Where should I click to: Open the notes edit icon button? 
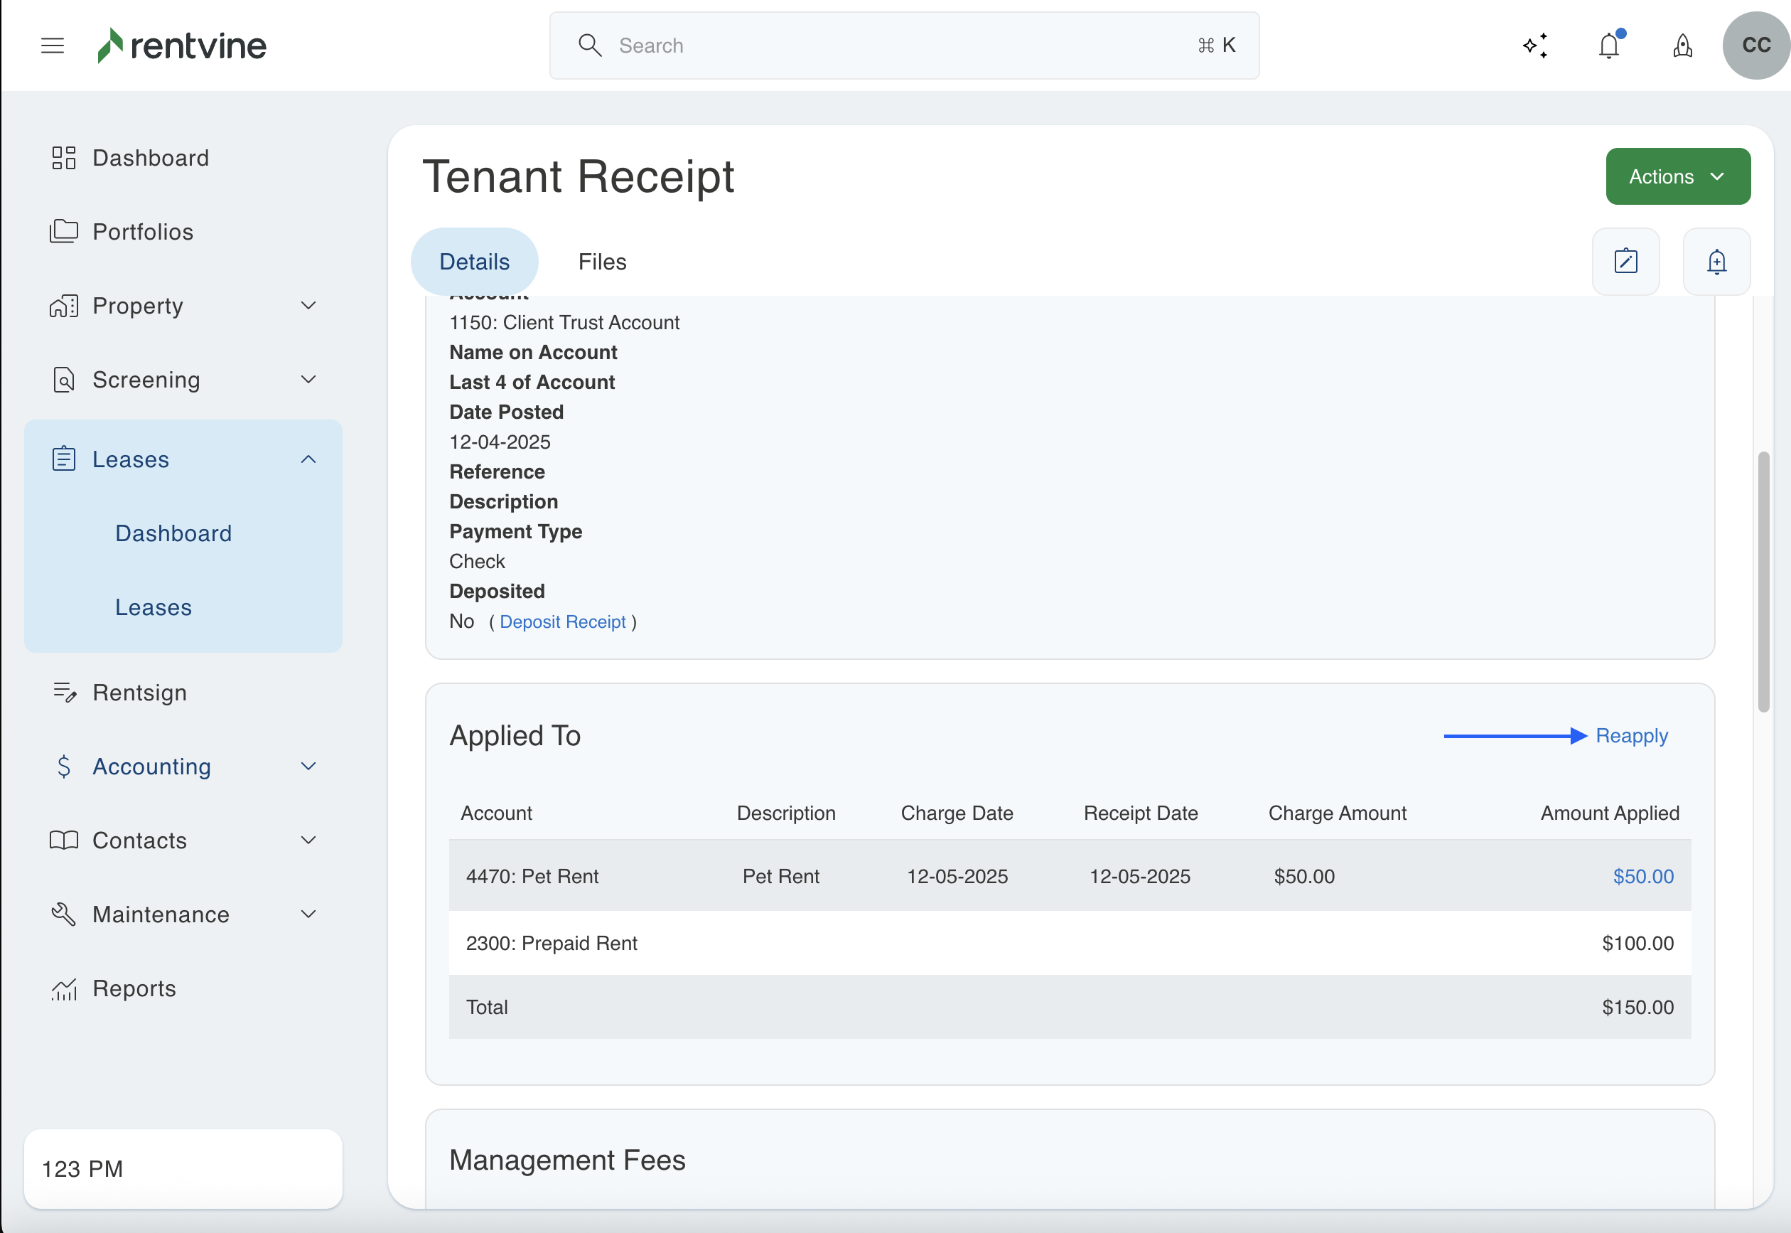coord(1626,261)
